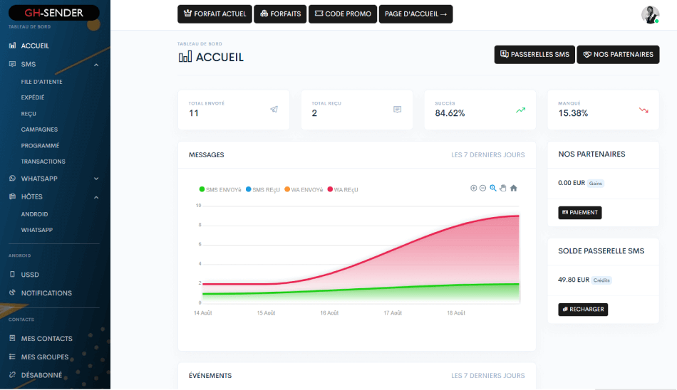The width and height of the screenshot is (677, 390).
Task: Click the 15.38% manqué value
Action: (573, 113)
